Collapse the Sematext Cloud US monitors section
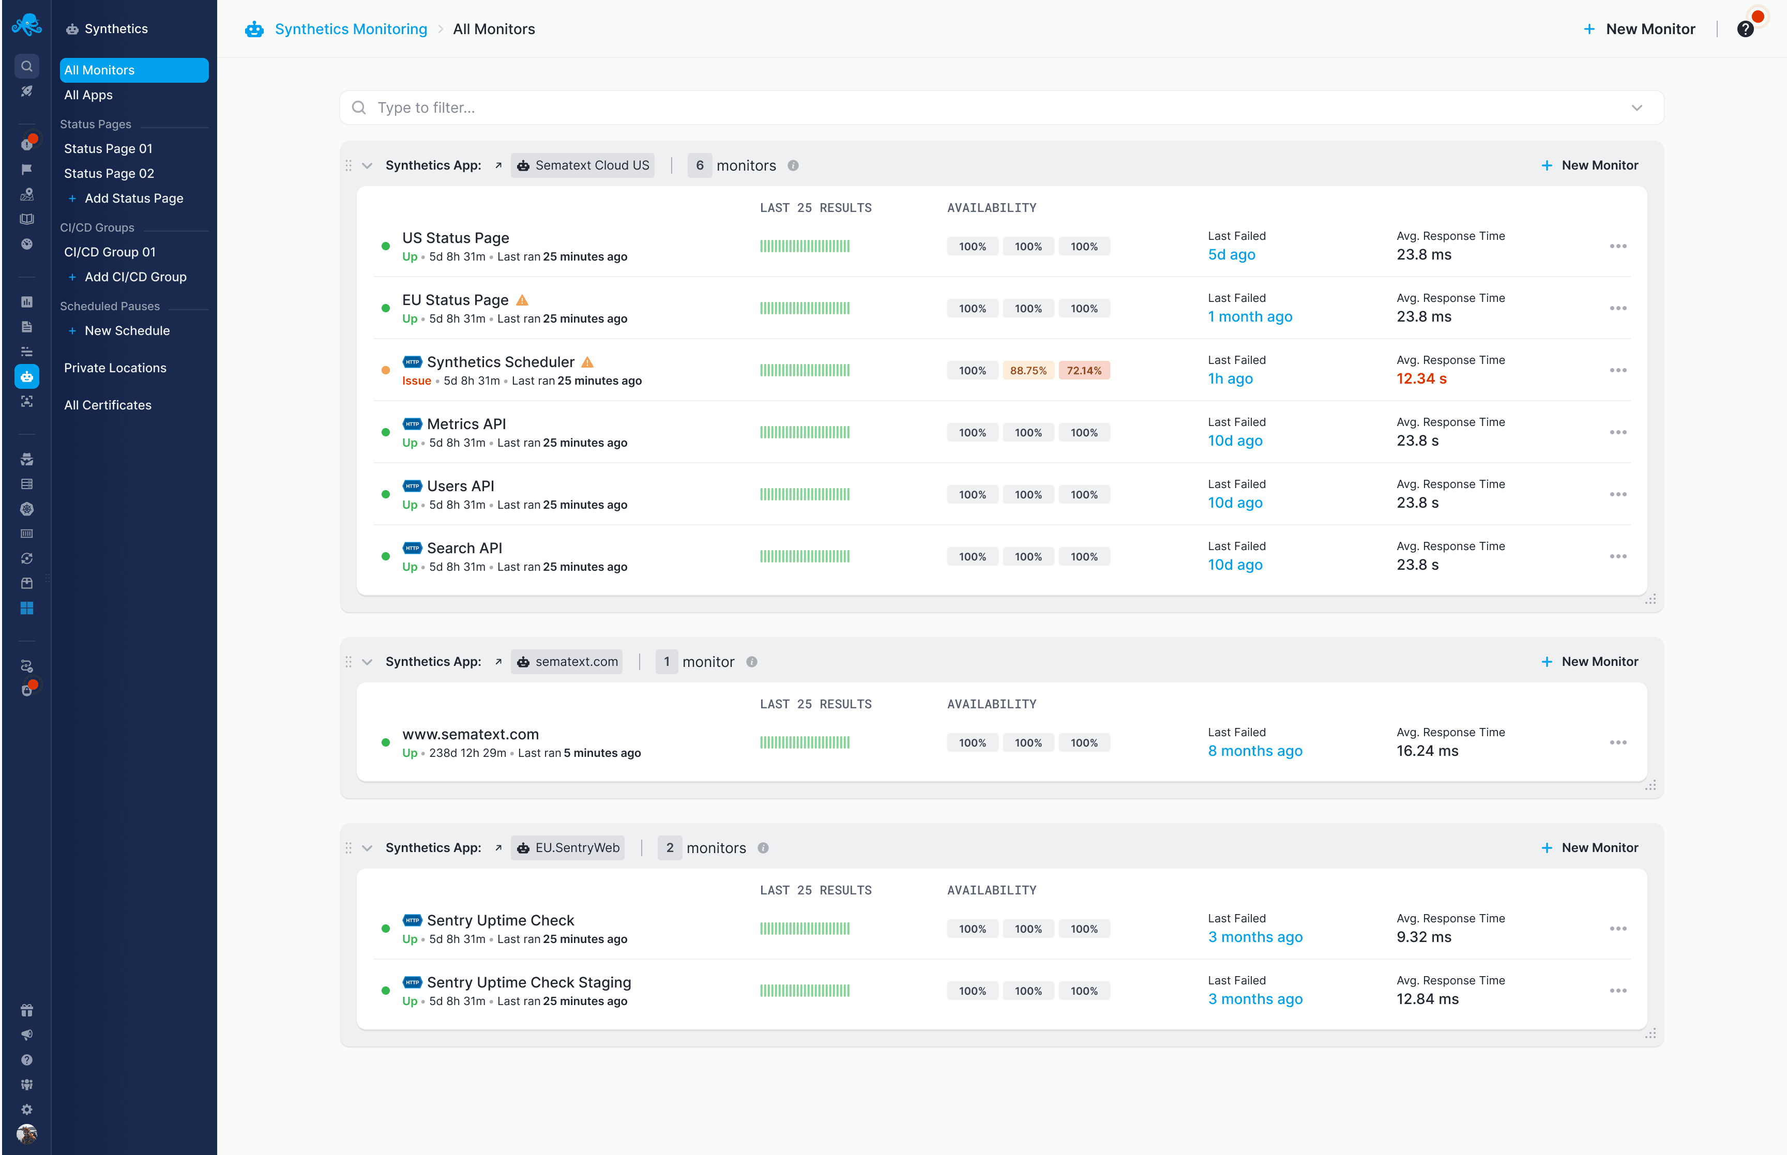Image resolution: width=1787 pixels, height=1155 pixels. (x=368, y=165)
